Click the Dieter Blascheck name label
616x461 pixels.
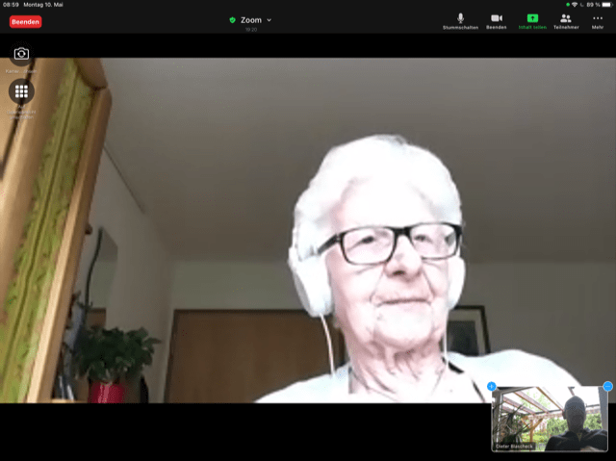[516, 447]
